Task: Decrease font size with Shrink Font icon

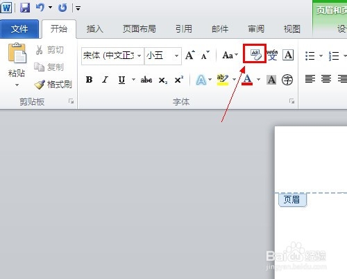Action: click(x=205, y=56)
